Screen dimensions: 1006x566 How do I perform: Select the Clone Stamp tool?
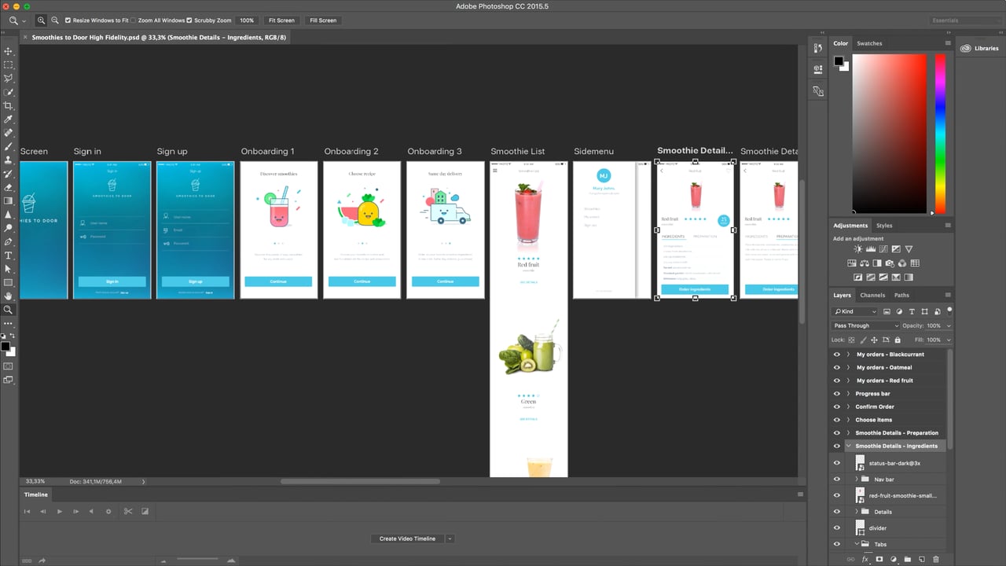[9, 160]
